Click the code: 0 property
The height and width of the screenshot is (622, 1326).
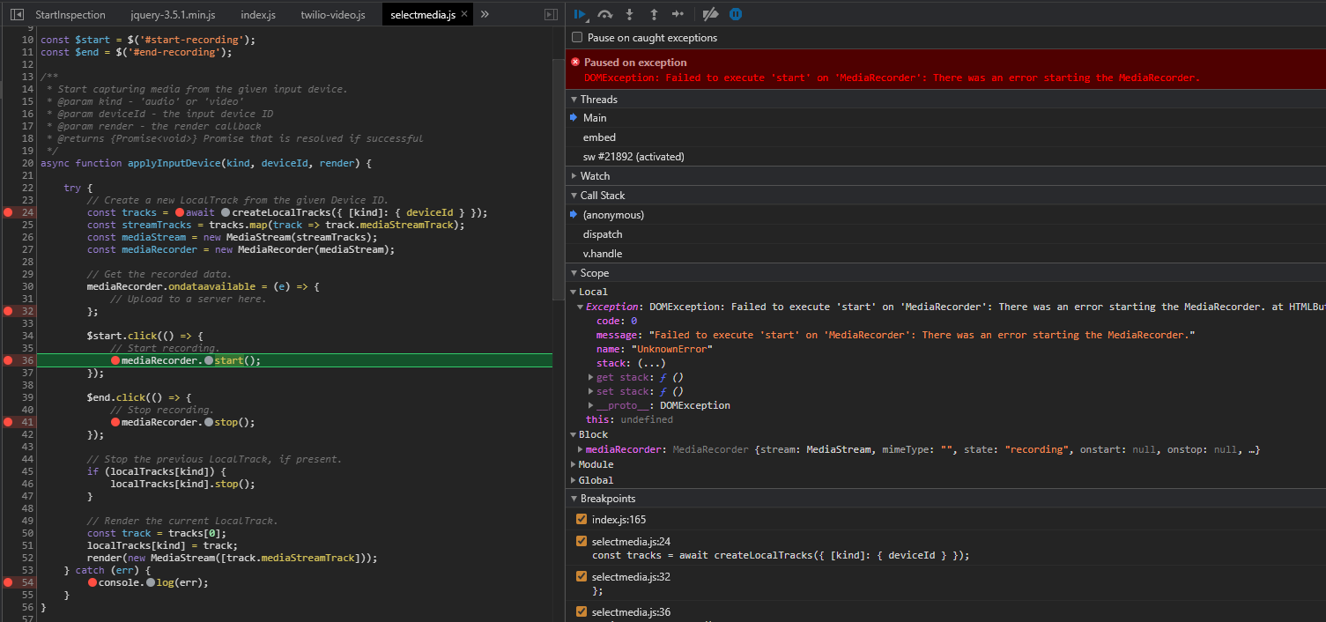coord(617,321)
